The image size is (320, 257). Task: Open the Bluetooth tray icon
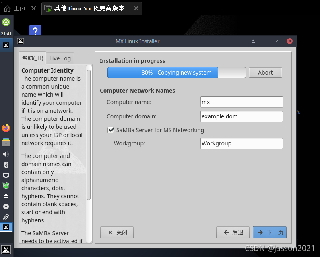pyautogui.click(x=6, y=165)
